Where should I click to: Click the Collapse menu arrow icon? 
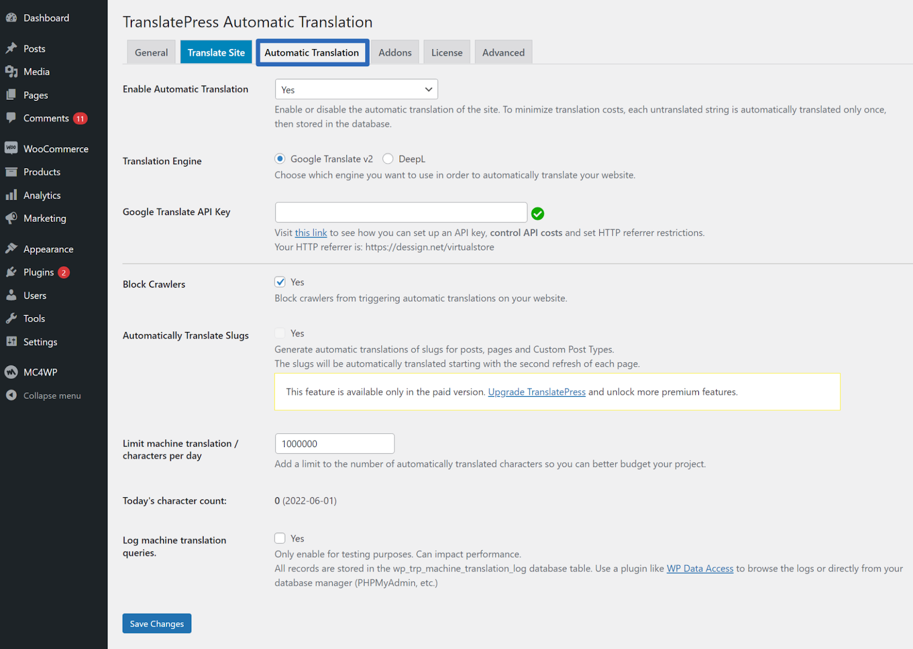point(11,395)
